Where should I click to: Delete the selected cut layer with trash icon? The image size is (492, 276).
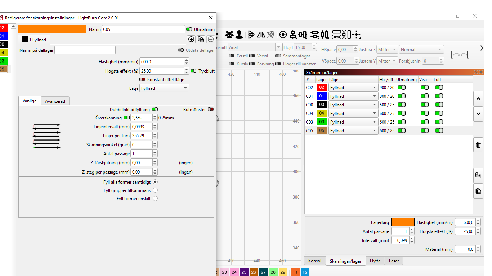coord(478,145)
